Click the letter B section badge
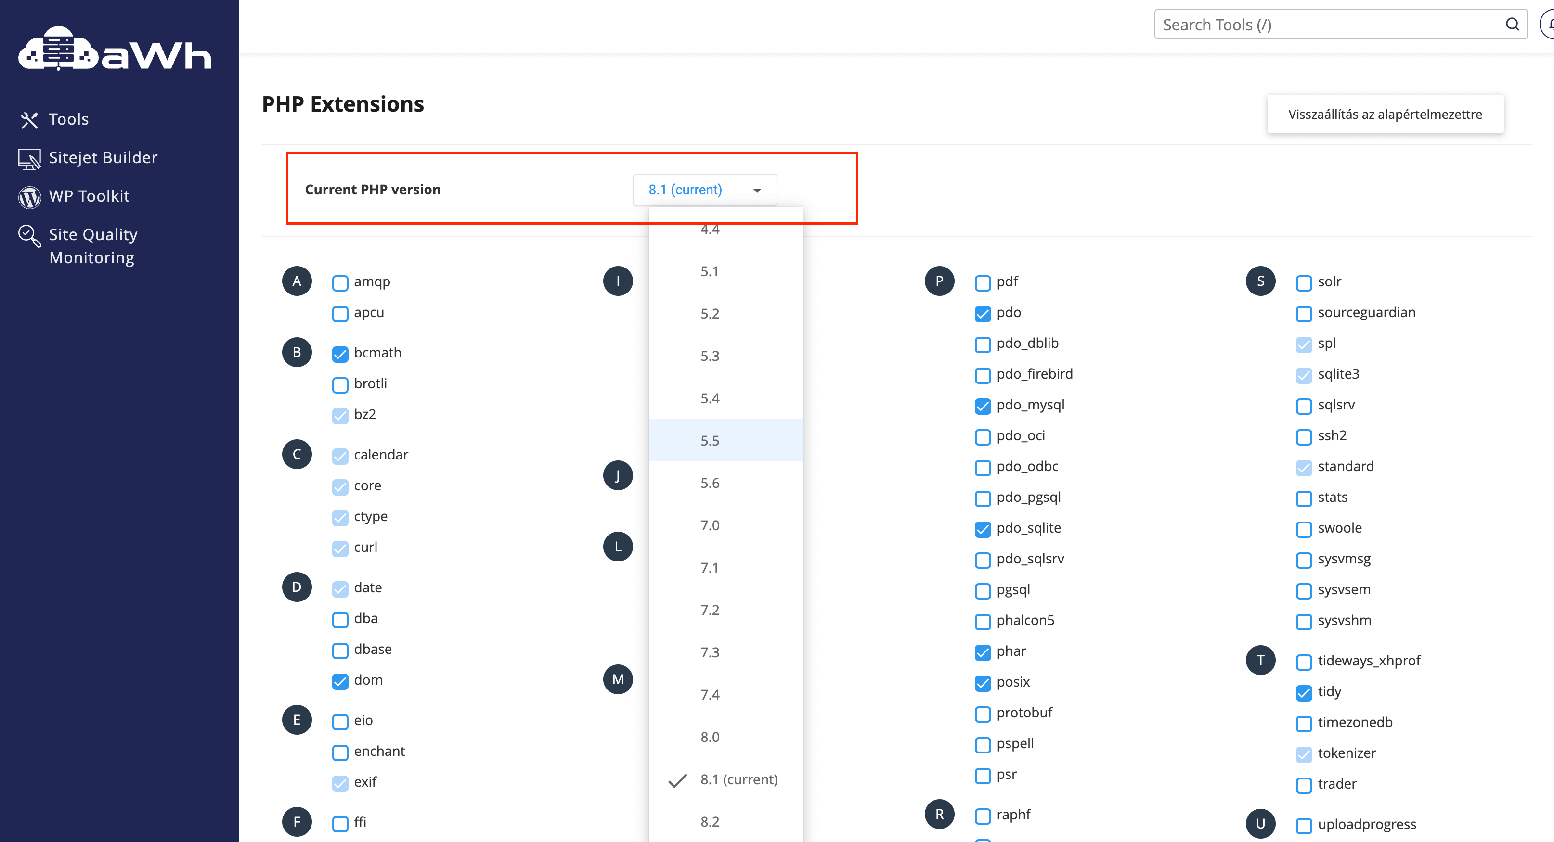 click(x=297, y=352)
